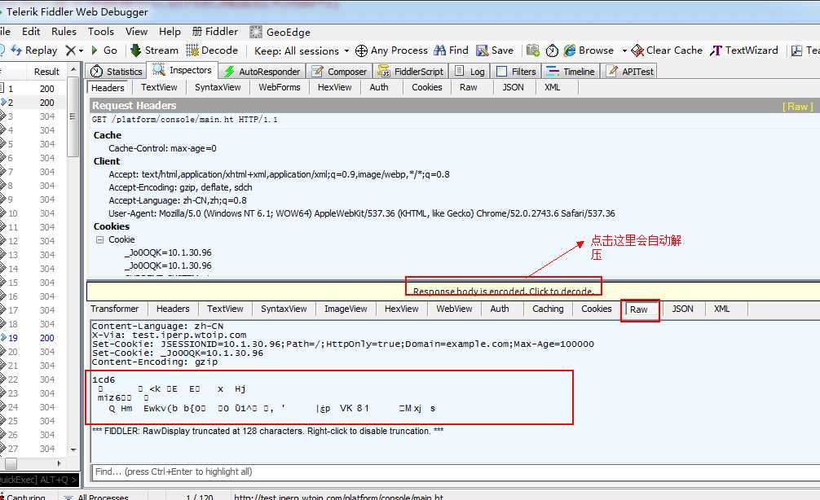820x500 pixels.
Task: Switch to the AutoResponder tab
Action: (x=262, y=71)
